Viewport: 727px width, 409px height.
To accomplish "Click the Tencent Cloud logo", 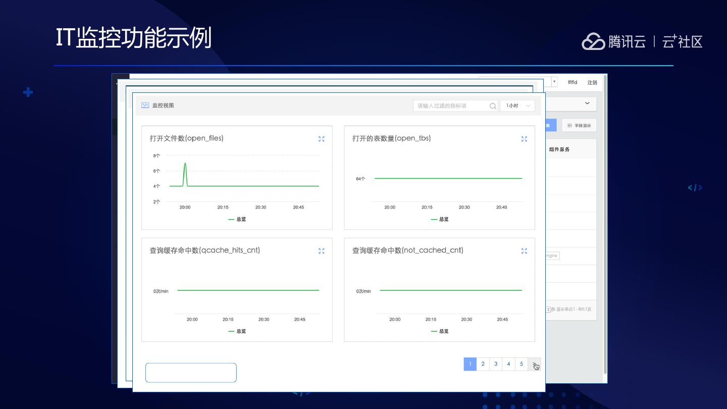I will click(593, 41).
